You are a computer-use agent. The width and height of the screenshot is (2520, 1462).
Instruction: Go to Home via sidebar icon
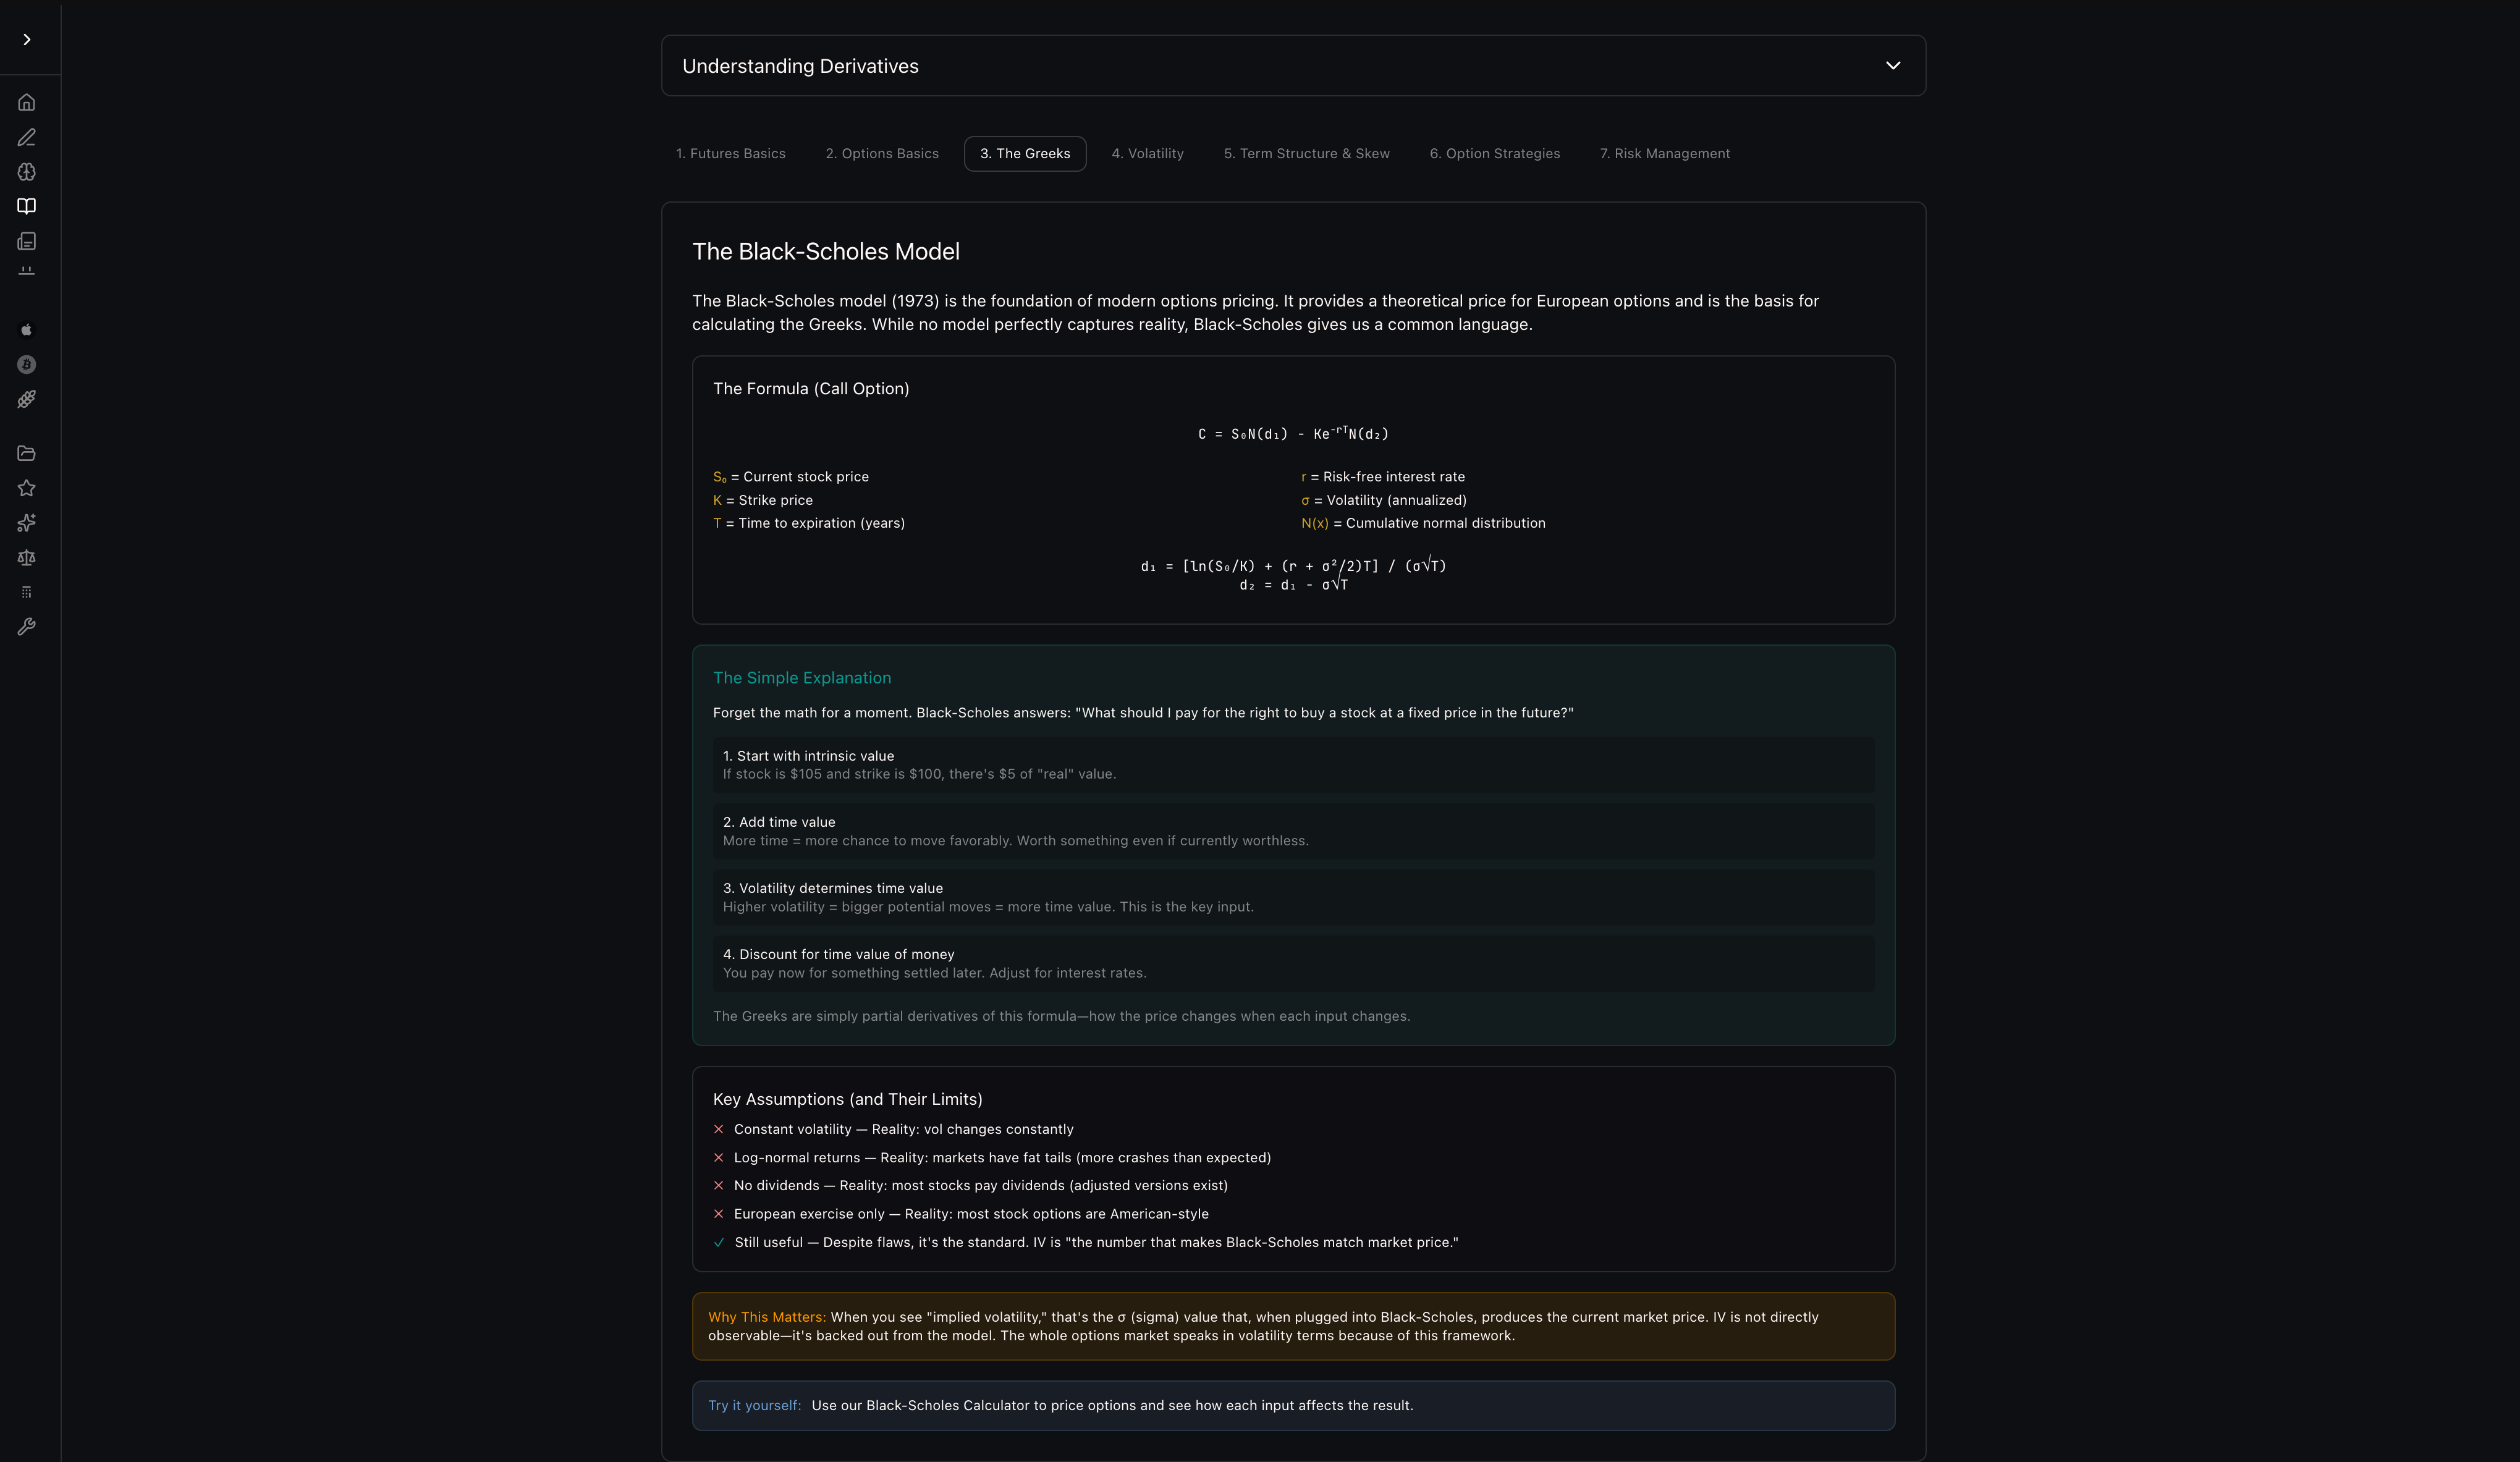(x=27, y=102)
